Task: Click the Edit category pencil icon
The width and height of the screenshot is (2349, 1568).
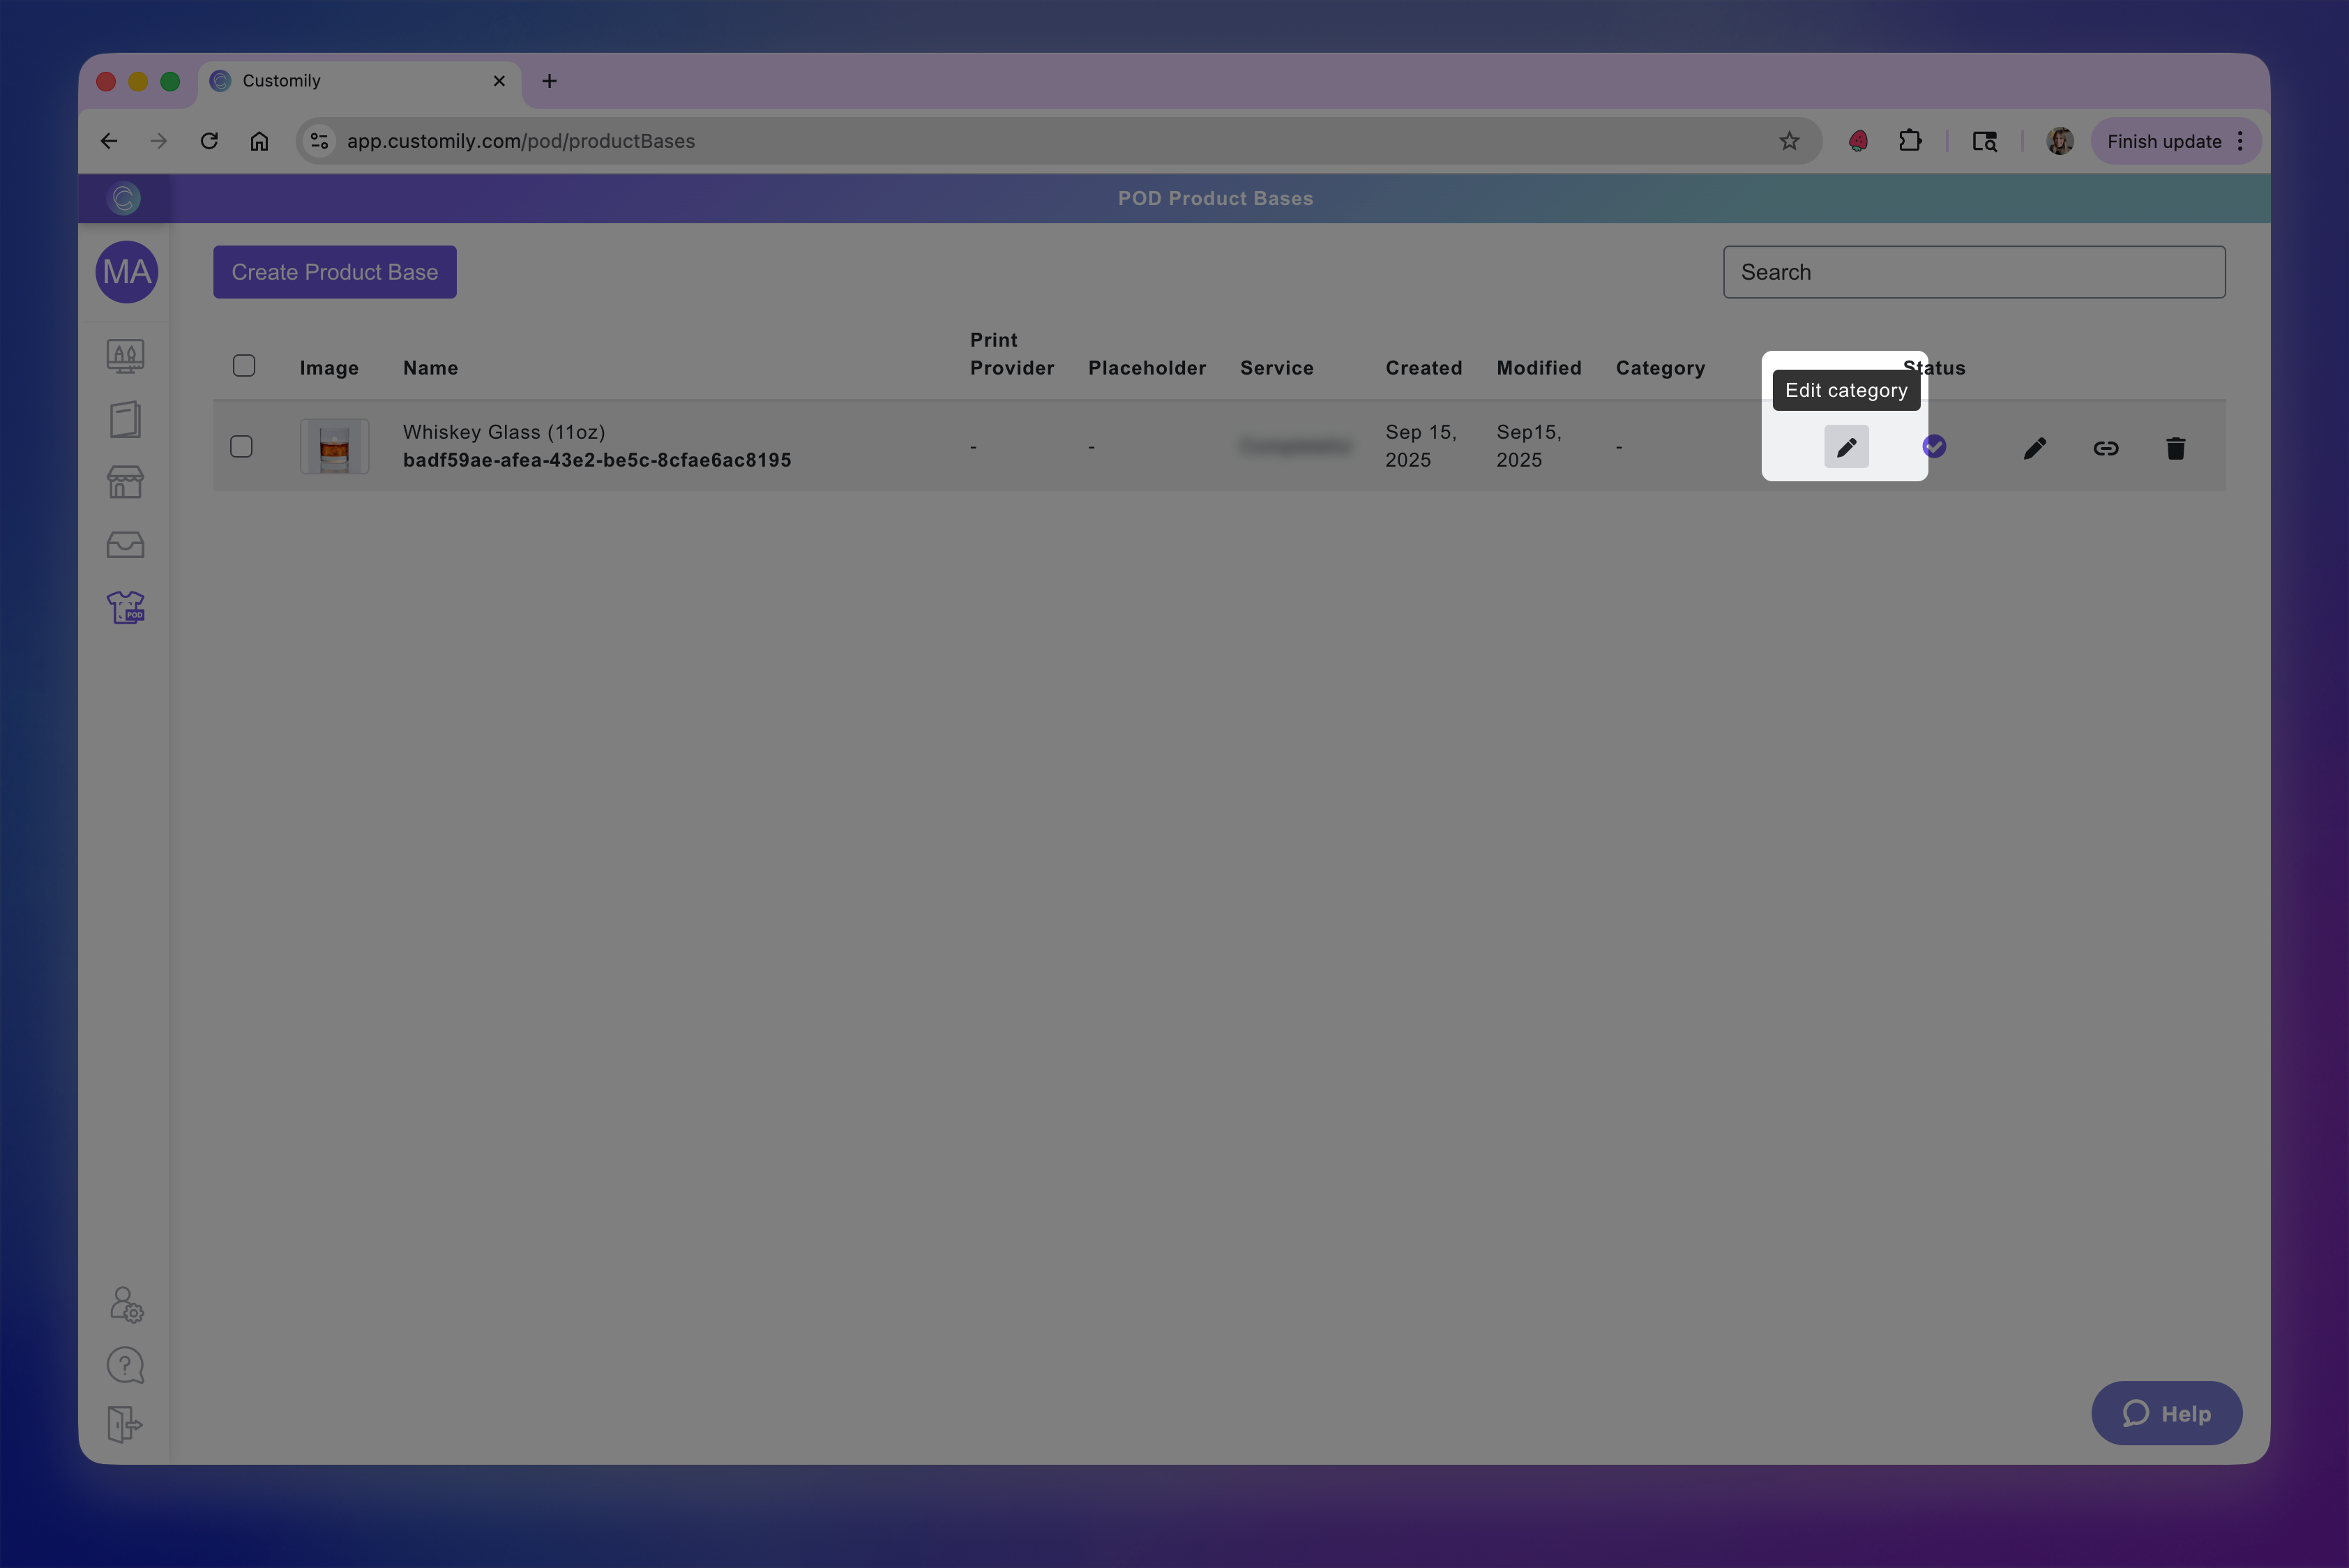Action: pos(1845,447)
